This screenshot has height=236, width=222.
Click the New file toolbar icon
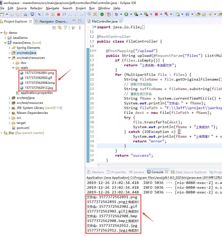point(2,15)
